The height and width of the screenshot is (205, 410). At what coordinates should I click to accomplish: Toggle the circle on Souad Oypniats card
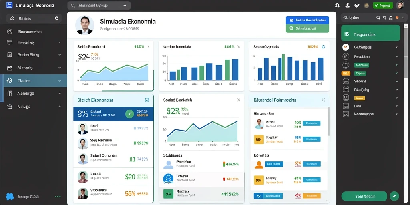coord(324,47)
